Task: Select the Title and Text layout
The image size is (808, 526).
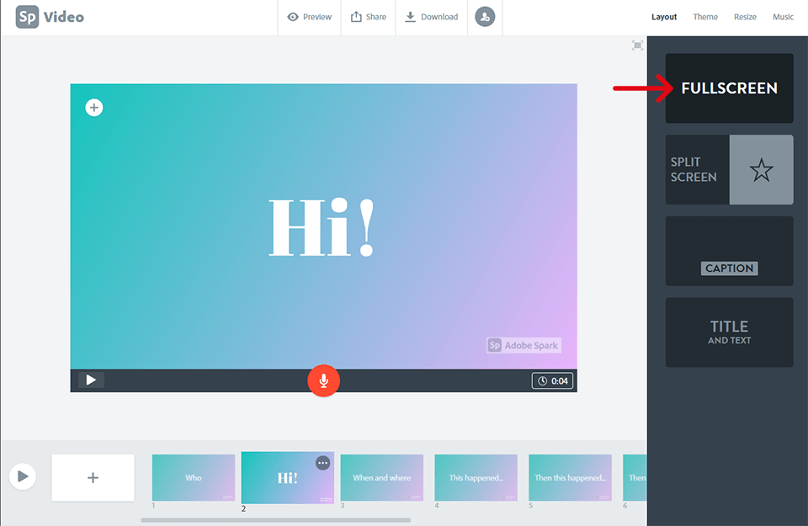Action: [729, 332]
